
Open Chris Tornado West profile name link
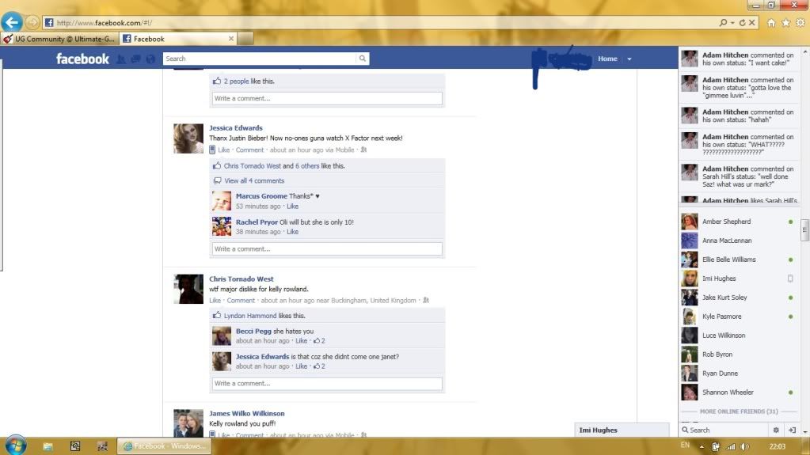click(241, 279)
